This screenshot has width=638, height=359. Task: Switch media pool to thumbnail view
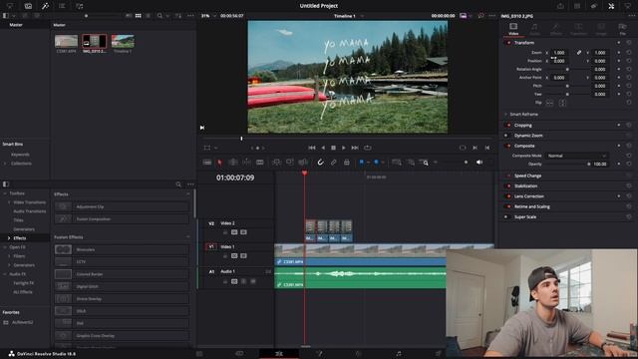click(139, 16)
